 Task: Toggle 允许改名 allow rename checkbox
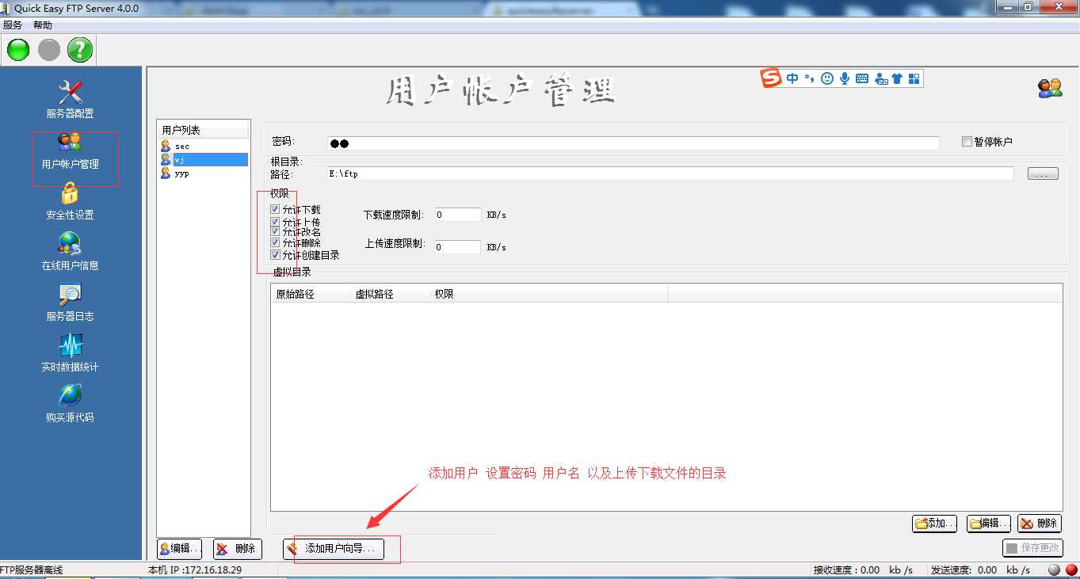pos(275,232)
